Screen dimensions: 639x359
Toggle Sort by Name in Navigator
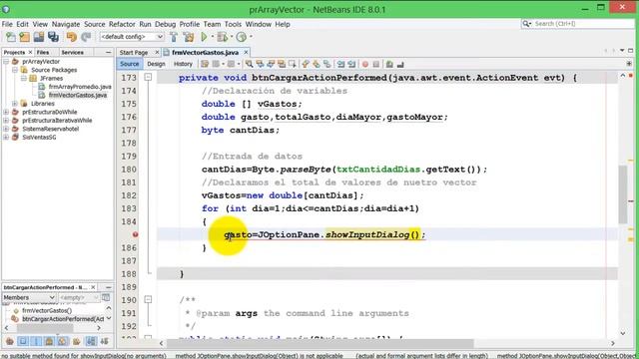click(91, 341)
